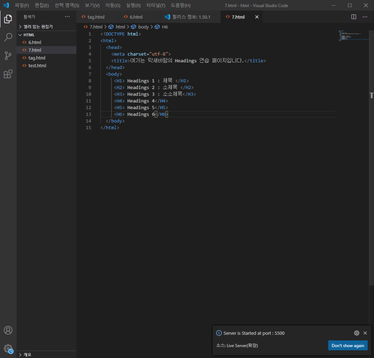Click Don't show again button

pyautogui.click(x=348, y=346)
